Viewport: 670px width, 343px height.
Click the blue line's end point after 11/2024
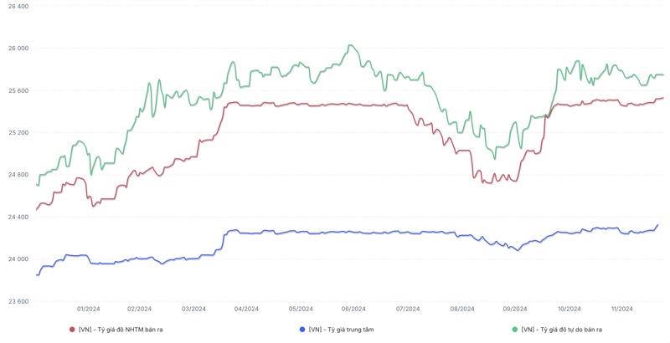[657, 225]
